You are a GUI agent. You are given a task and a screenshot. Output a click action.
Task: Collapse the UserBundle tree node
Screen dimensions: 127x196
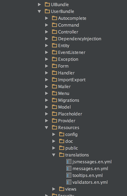tap(39, 11)
